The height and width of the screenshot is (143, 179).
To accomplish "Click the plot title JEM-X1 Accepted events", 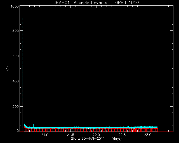I will (x=80, y=3).
